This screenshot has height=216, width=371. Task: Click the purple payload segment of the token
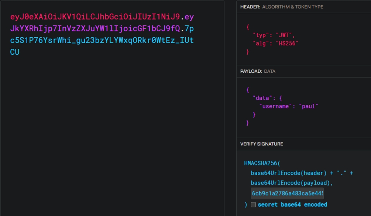(x=95, y=29)
